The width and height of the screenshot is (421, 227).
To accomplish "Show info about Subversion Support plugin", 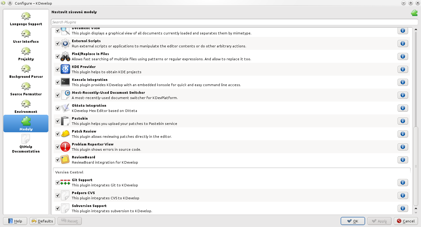I will tap(403, 208).
